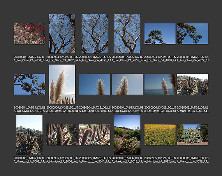Open close-up seed spikes thumbnail 5006
Viewport: 222px width, 176px height.
[x=62, y=135]
